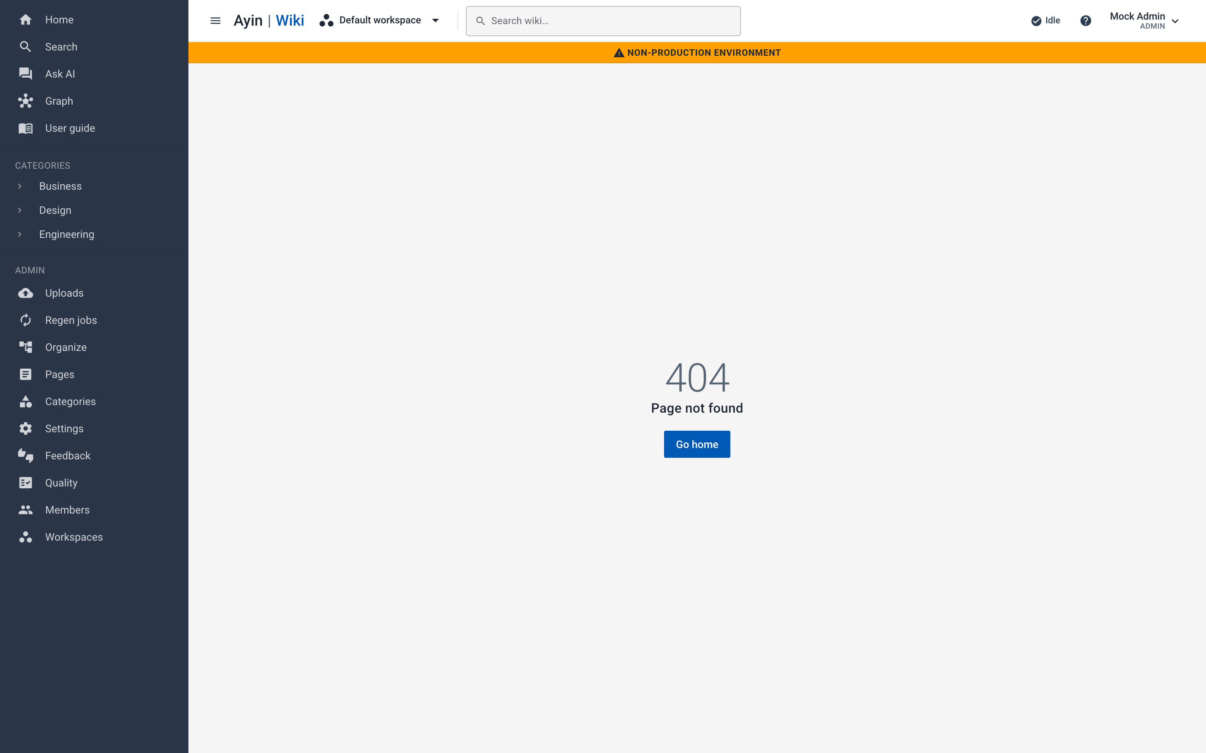Viewport: 1206px width, 753px height.
Task: Focus the Search wiki input field
Action: pos(603,21)
